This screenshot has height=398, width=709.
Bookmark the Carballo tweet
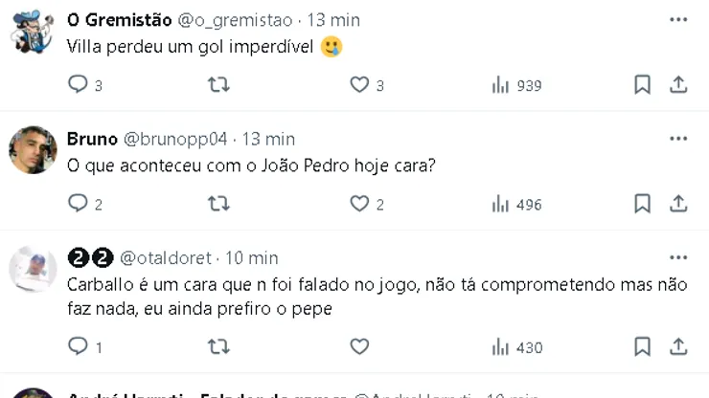click(642, 346)
